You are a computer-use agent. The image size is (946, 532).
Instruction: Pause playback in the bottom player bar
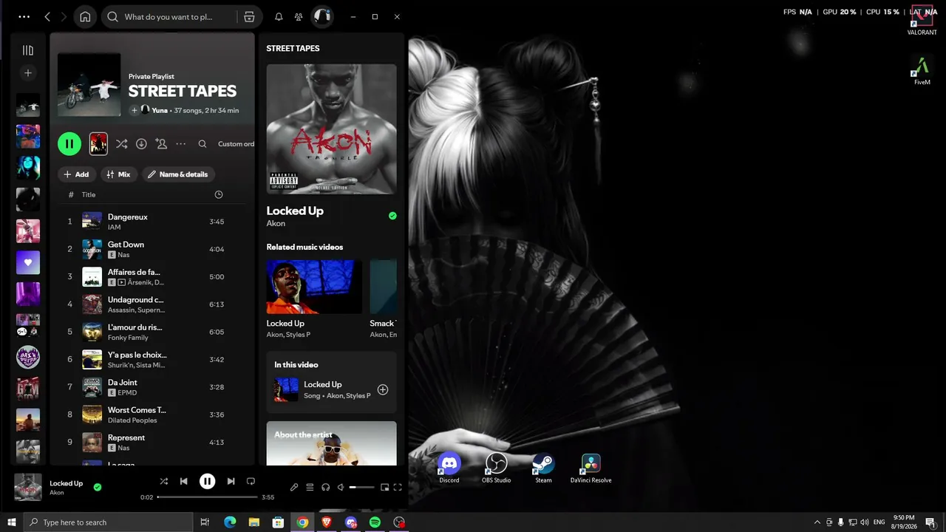pyautogui.click(x=207, y=481)
